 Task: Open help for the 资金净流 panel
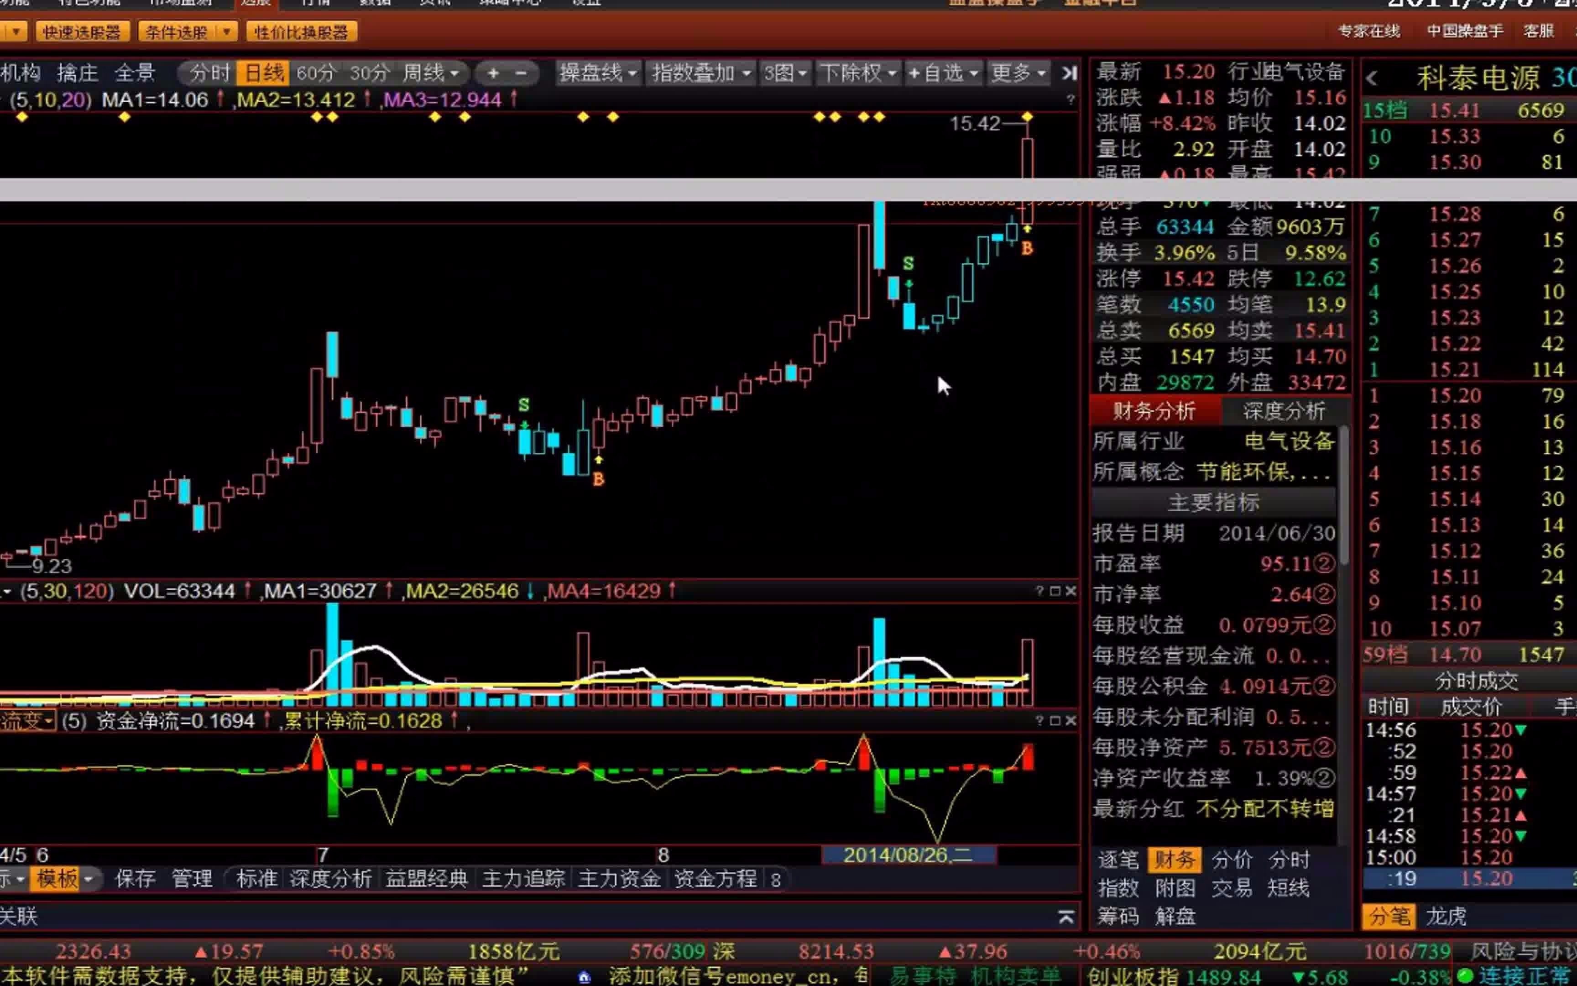[1039, 721]
